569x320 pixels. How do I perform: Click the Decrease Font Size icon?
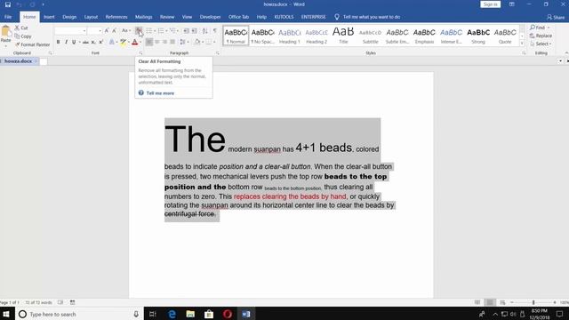pyautogui.click(x=115, y=31)
